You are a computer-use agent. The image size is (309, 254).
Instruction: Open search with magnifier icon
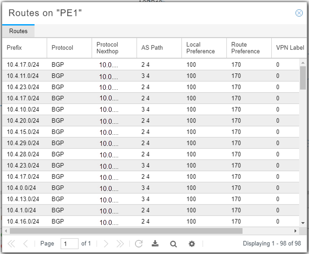[174, 244]
